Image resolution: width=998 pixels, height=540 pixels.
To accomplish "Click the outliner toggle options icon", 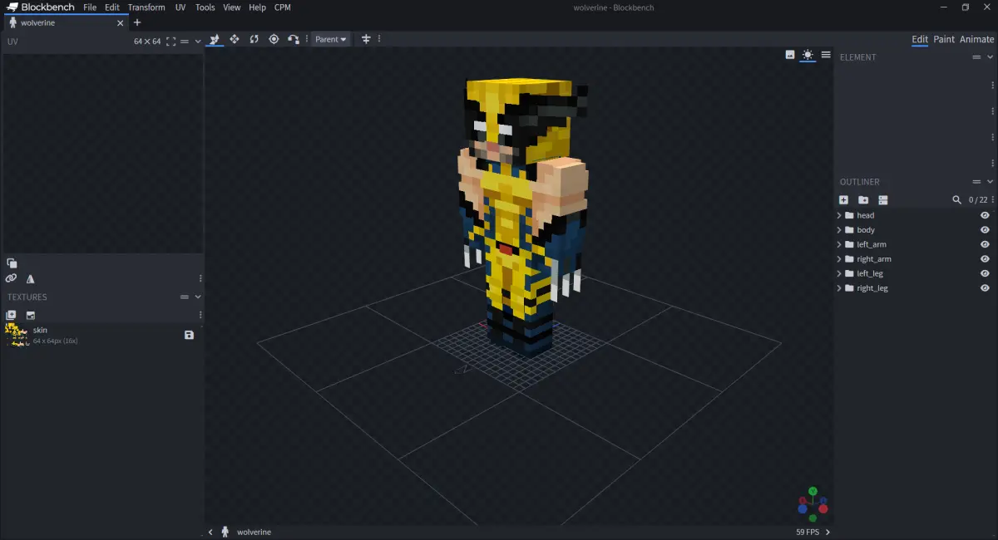I will pos(883,200).
